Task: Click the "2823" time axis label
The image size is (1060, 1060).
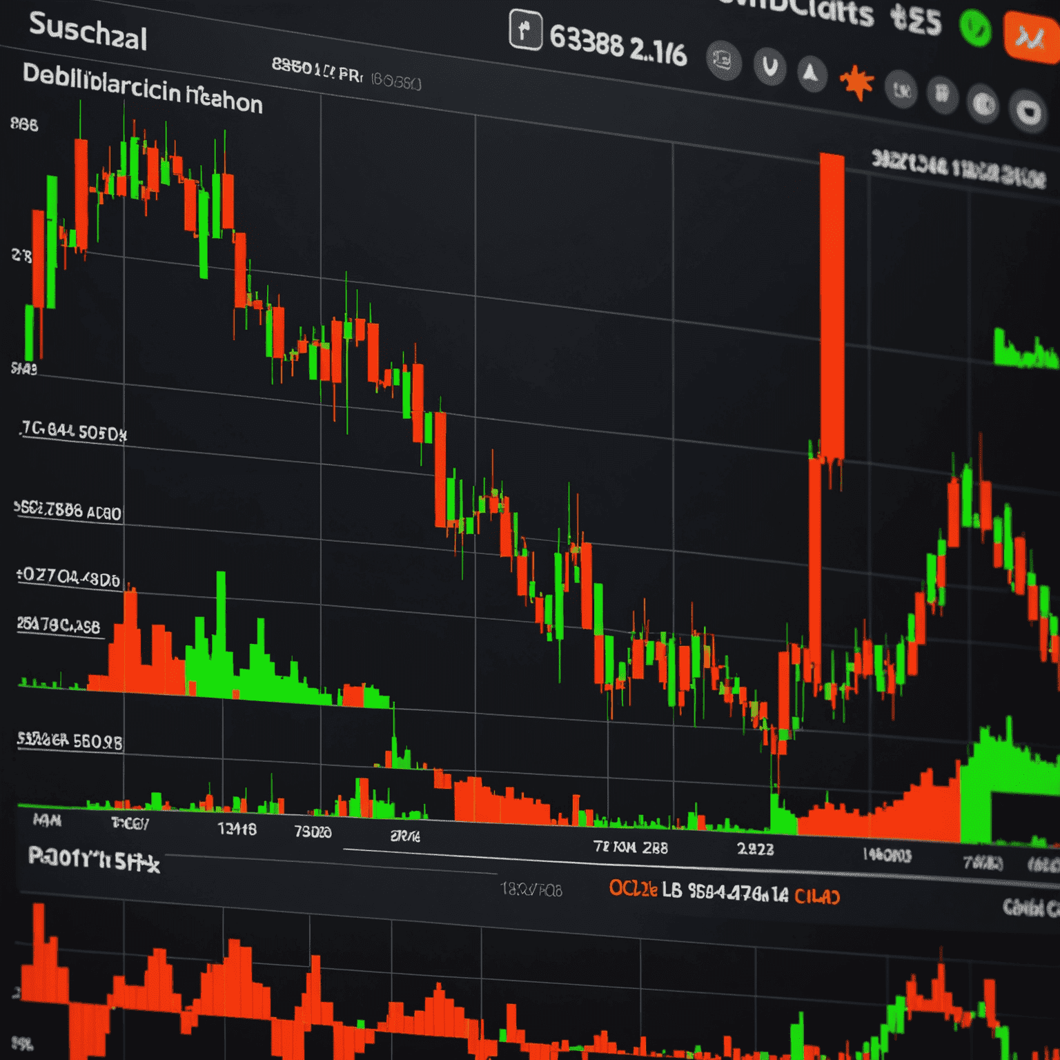Action: click(756, 849)
